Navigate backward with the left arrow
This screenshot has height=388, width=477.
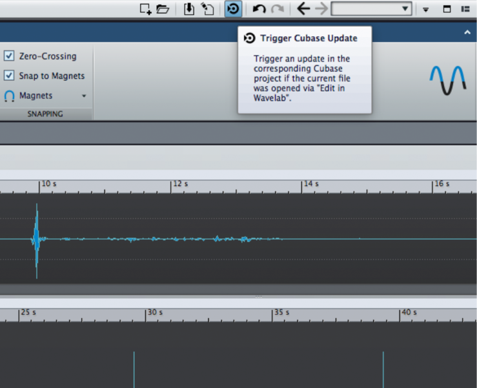coord(303,8)
